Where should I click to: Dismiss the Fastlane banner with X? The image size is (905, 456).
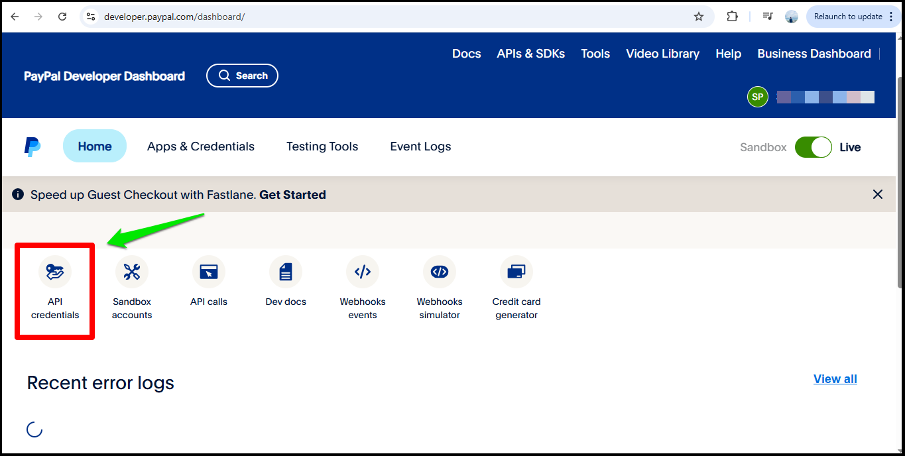pos(878,194)
